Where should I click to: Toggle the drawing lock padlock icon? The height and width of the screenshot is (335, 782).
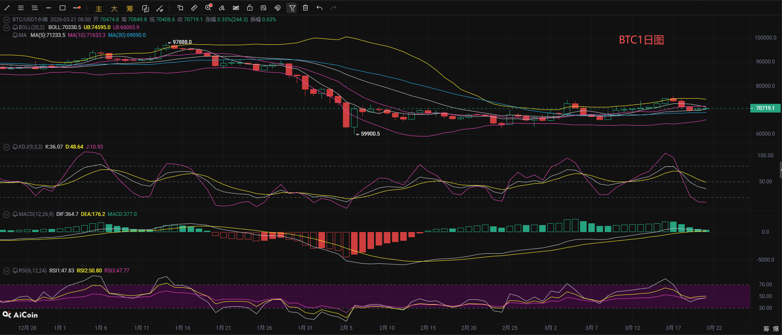(x=250, y=8)
